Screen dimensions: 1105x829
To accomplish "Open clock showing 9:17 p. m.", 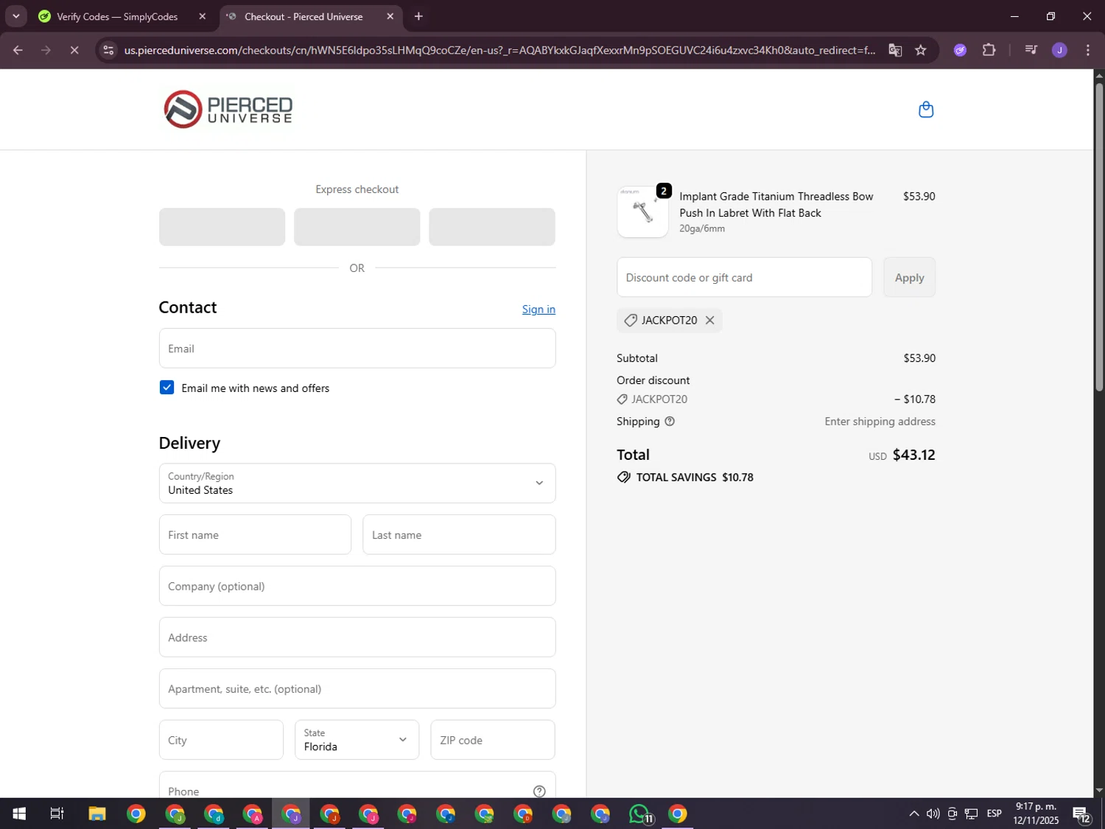I will click(1036, 814).
